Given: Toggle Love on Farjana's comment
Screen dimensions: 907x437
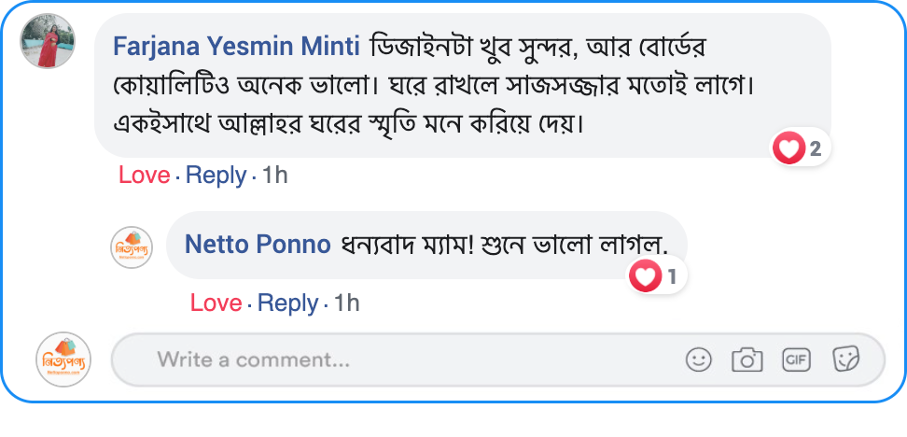Looking at the screenshot, I should click(144, 176).
